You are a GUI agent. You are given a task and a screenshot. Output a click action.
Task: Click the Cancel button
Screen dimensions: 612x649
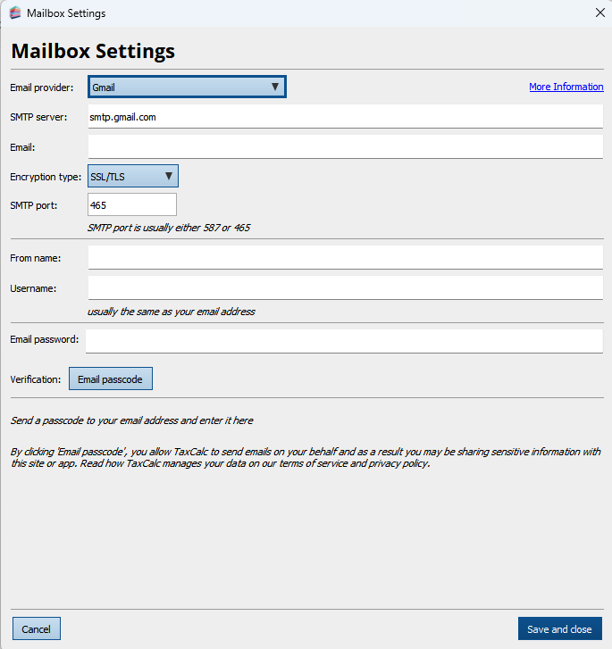coord(37,628)
